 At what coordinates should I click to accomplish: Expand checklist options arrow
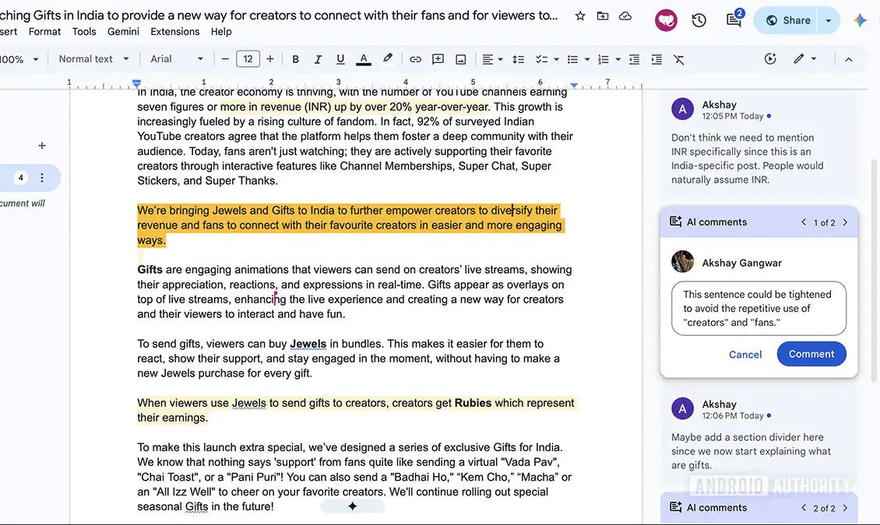point(556,59)
